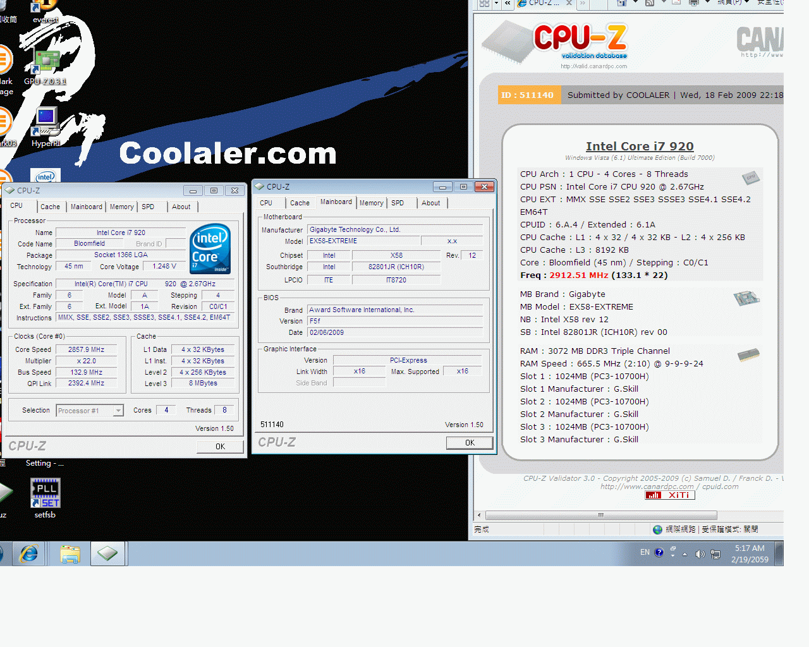Image resolution: width=809 pixels, height=647 pixels.
Task: Click the Model field EX58-EXTREME
Action: click(364, 241)
